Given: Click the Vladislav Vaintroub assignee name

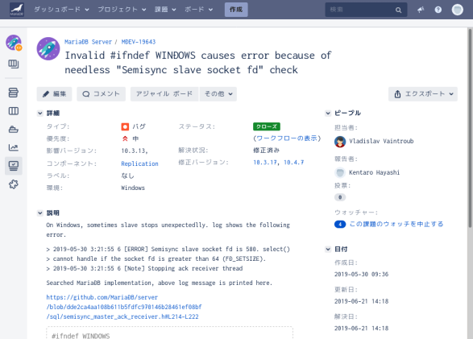Looking at the screenshot, I should tap(381, 141).
